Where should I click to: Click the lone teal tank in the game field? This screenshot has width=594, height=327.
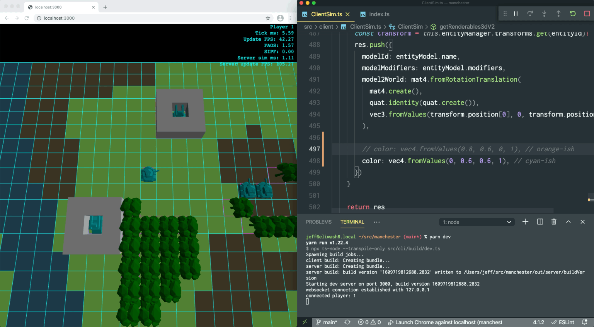149,174
